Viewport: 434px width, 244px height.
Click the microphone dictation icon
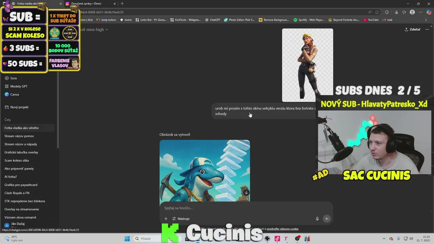[317, 219]
